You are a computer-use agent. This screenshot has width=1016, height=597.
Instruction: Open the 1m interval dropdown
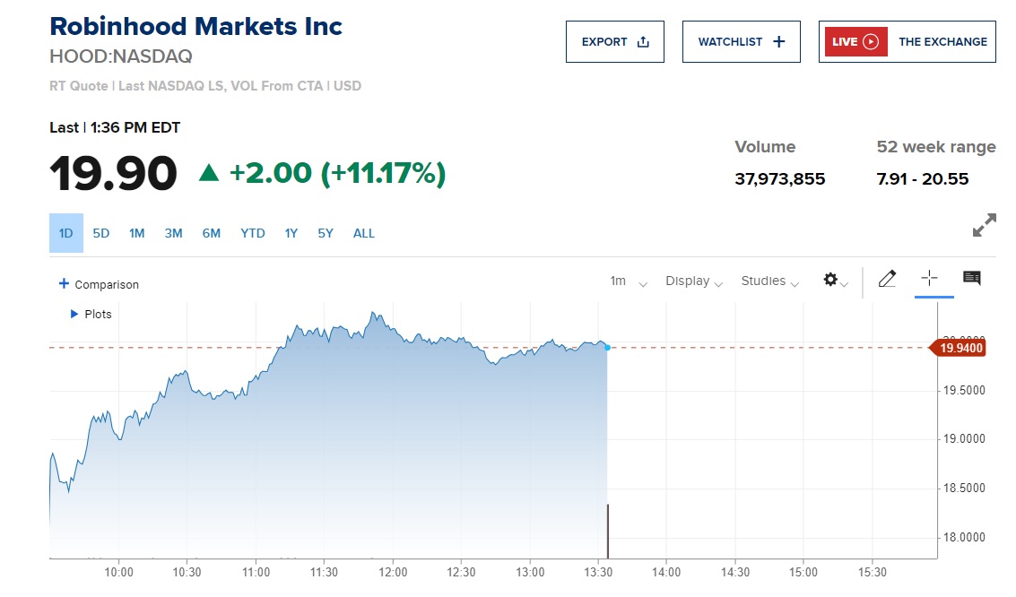[x=628, y=281]
